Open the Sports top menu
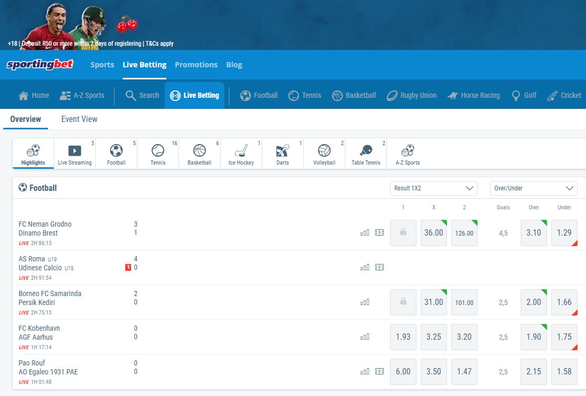This screenshot has height=396, width=586. point(102,65)
